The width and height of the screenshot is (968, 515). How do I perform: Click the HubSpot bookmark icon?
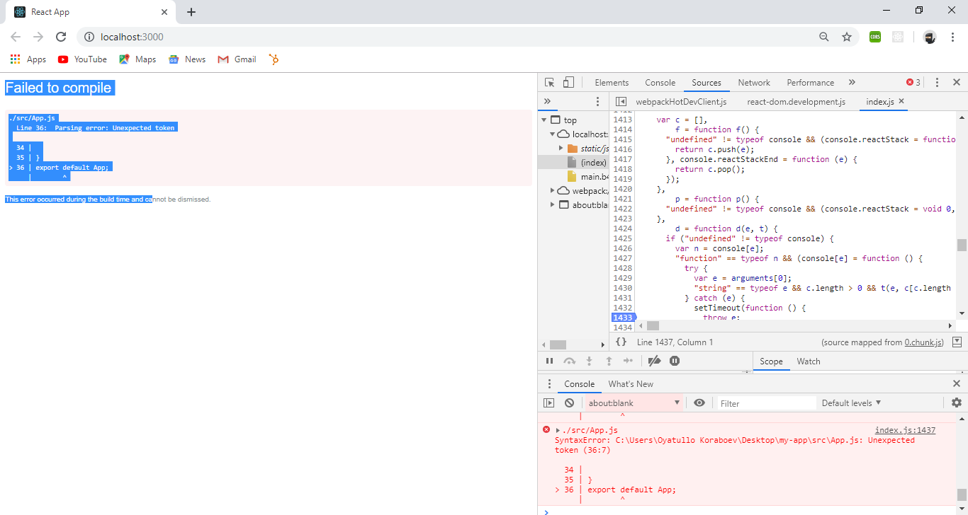[274, 59]
